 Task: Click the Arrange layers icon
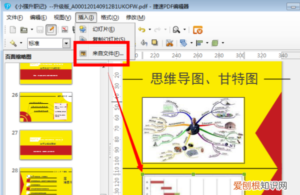[183, 43]
